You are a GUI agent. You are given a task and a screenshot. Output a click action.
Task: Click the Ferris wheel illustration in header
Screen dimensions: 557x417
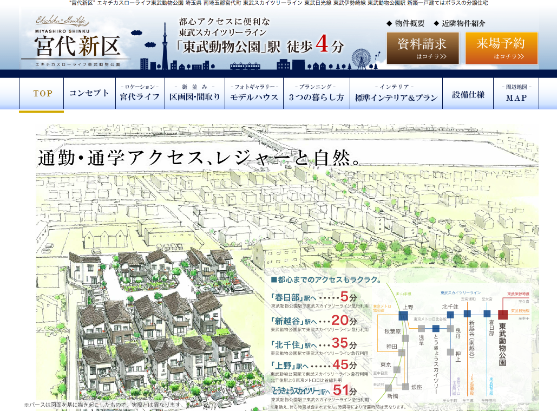[361, 59]
